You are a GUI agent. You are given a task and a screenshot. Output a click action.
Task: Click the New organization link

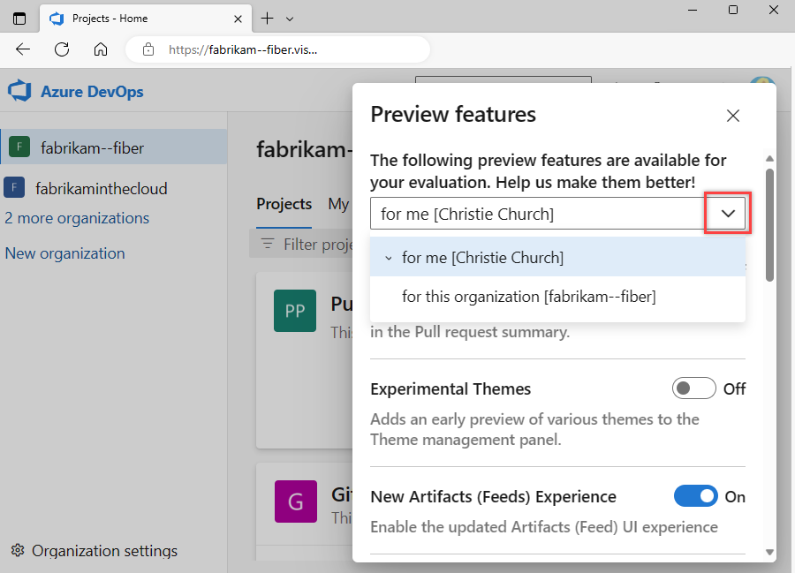[x=64, y=253]
